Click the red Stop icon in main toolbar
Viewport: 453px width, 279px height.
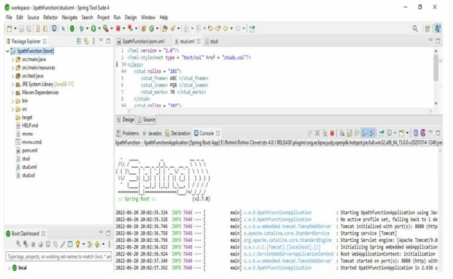pos(118,28)
